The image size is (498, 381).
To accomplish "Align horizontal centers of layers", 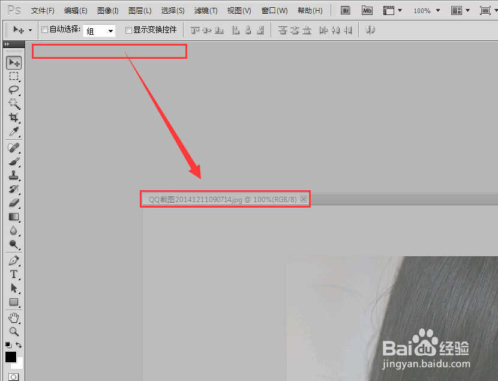I will tap(248, 30).
